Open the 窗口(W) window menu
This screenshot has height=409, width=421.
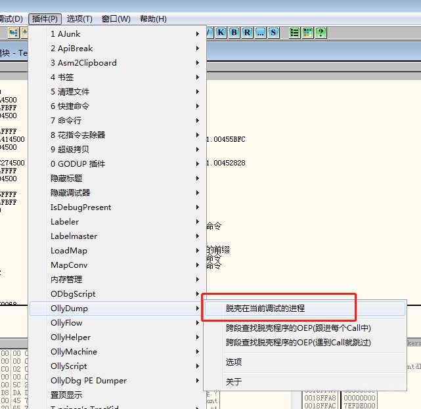[x=116, y=19]
